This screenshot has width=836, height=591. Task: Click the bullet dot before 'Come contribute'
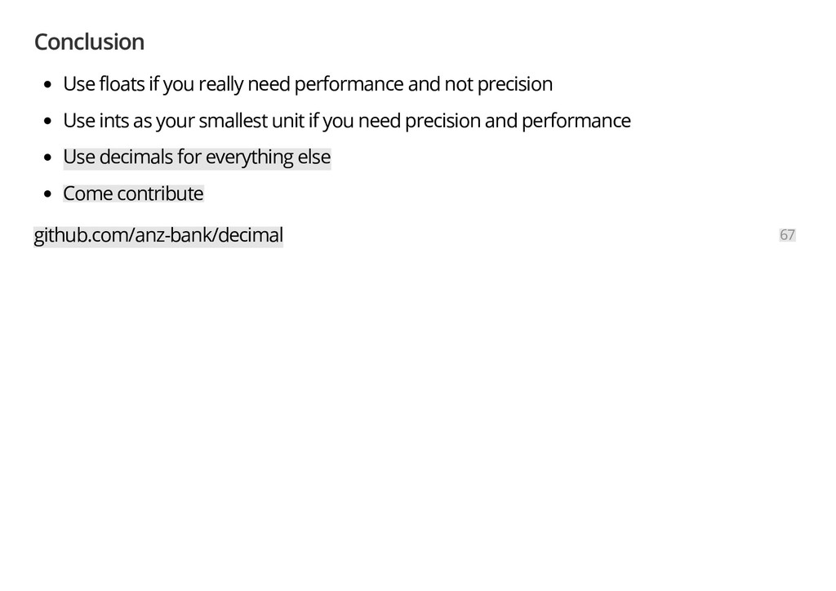pos(48,194)
